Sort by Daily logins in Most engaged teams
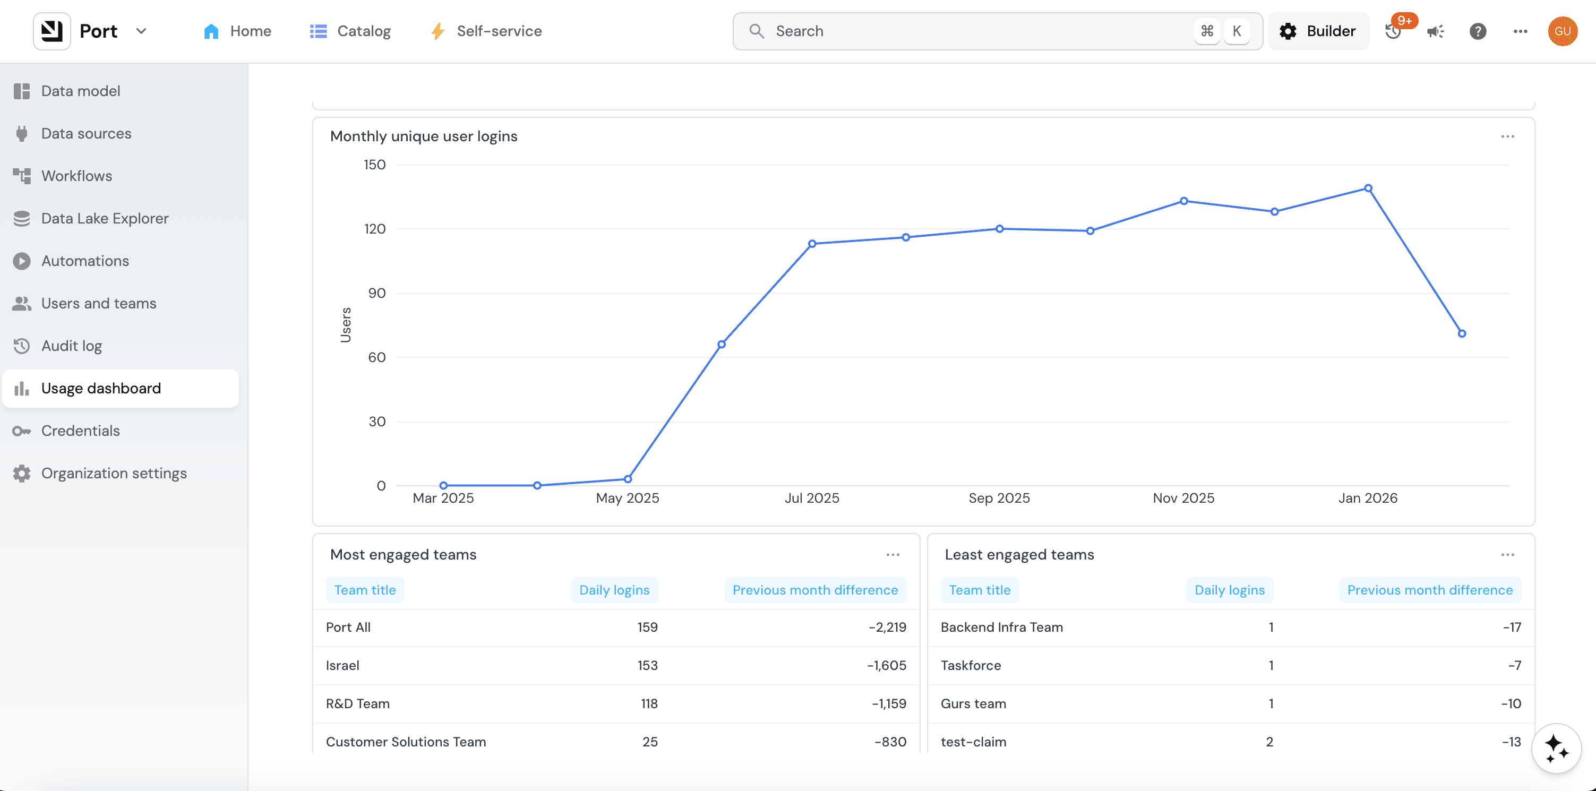This screenshot has width=1596, height=791. click(614, 590)
